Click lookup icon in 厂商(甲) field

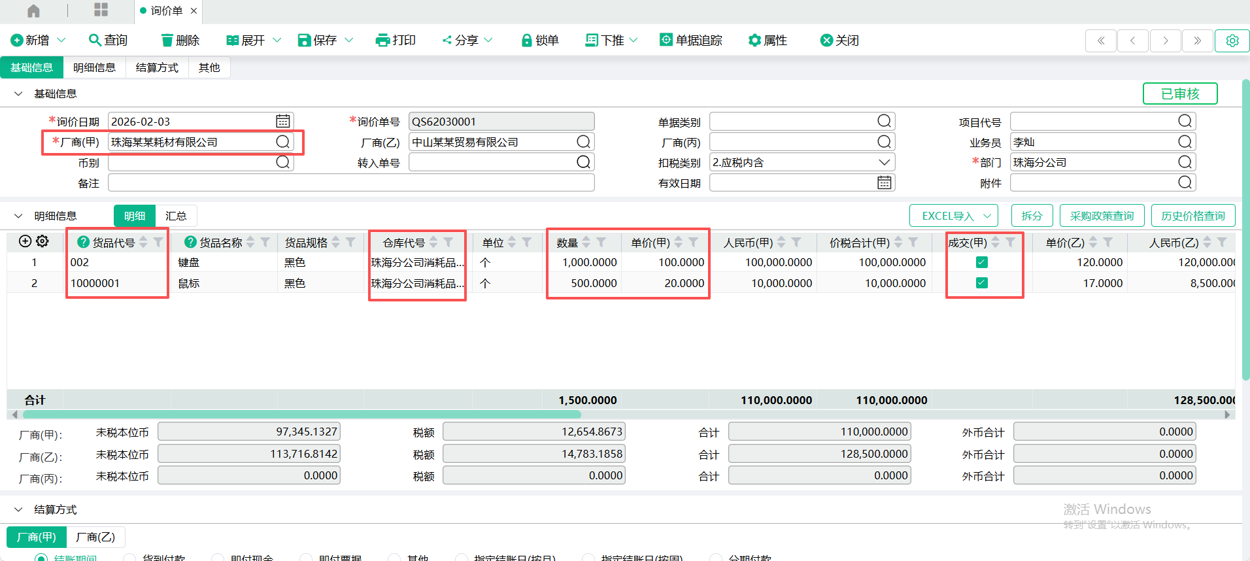[282, 142]
